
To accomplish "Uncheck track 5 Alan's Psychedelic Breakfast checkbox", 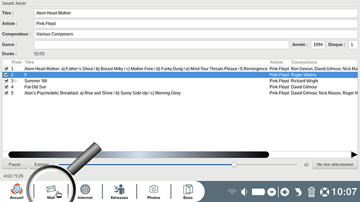I will pos(6,93).
